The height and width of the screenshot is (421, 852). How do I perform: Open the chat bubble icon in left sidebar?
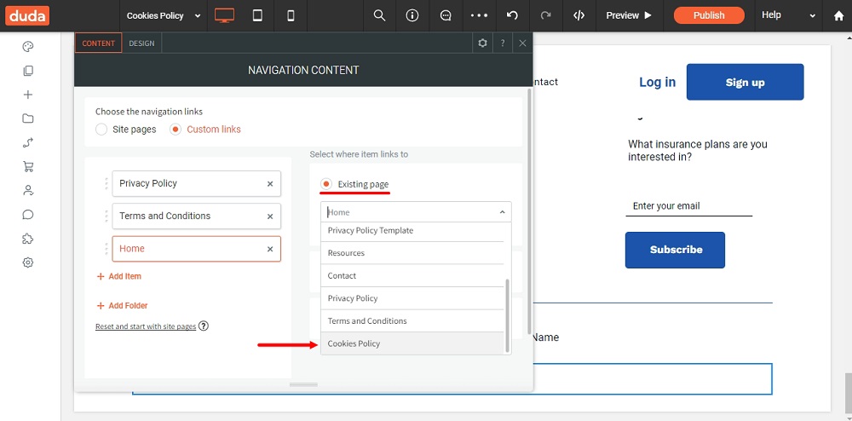[x=28, y=214]
